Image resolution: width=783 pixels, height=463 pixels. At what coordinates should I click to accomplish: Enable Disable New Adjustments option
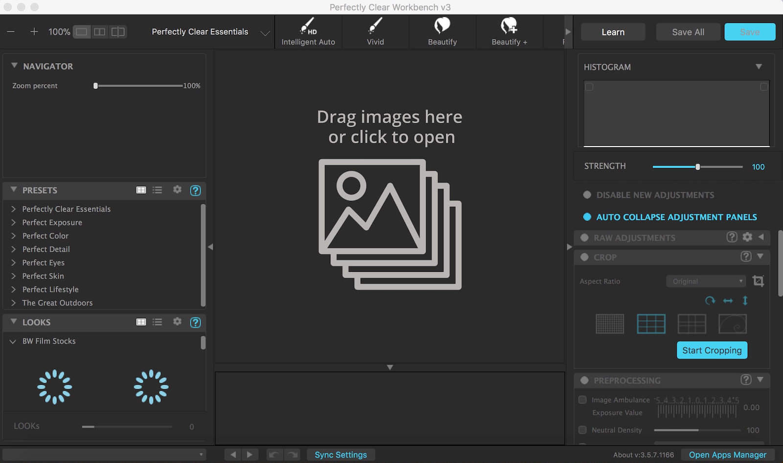587,195
